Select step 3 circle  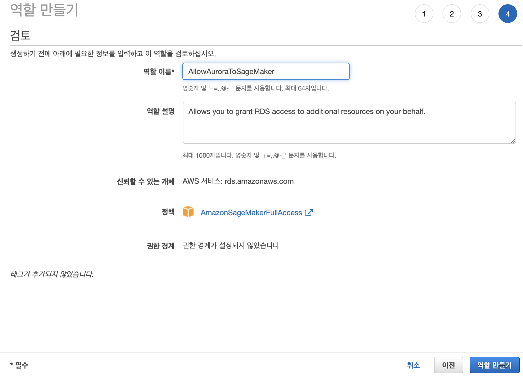point(480,14)
